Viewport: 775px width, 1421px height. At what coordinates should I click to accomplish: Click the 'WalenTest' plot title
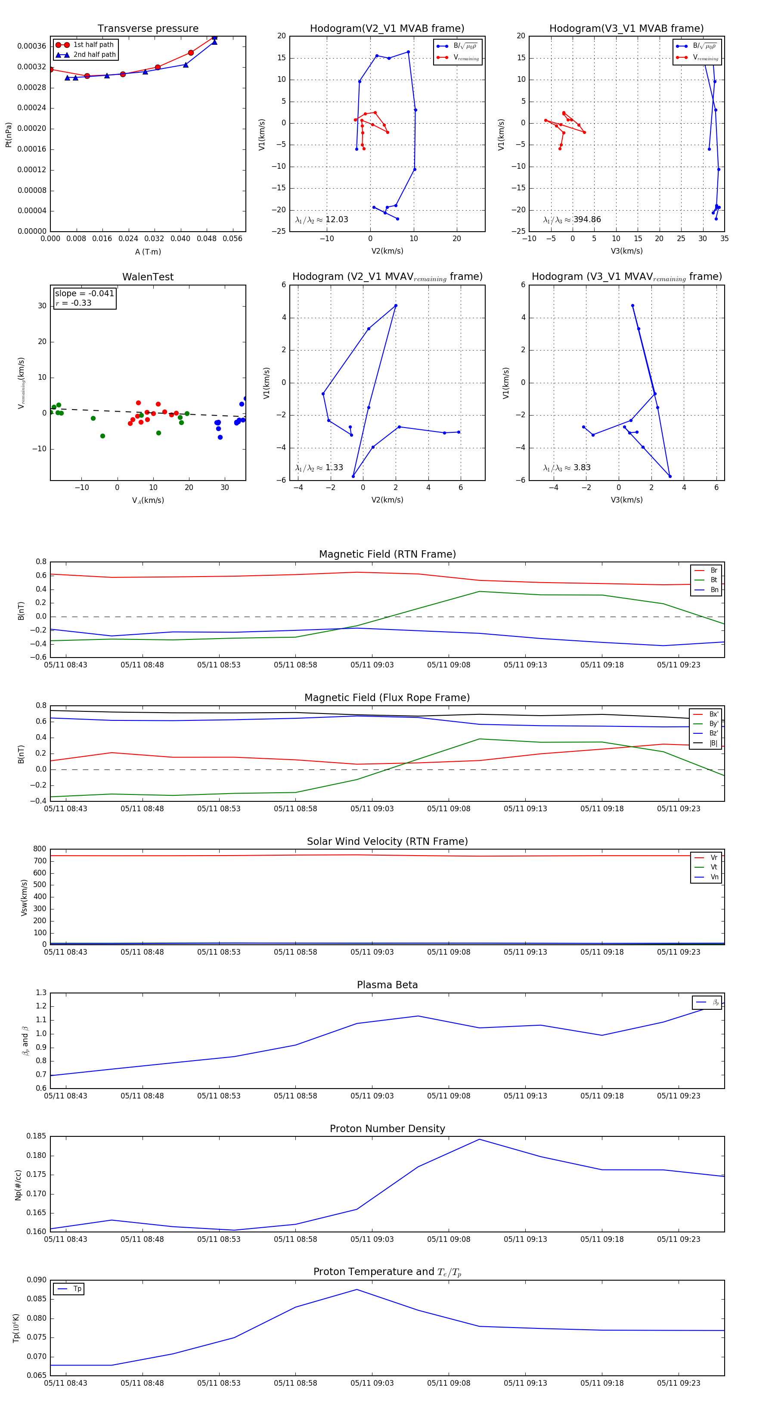(x=148, y=277)
